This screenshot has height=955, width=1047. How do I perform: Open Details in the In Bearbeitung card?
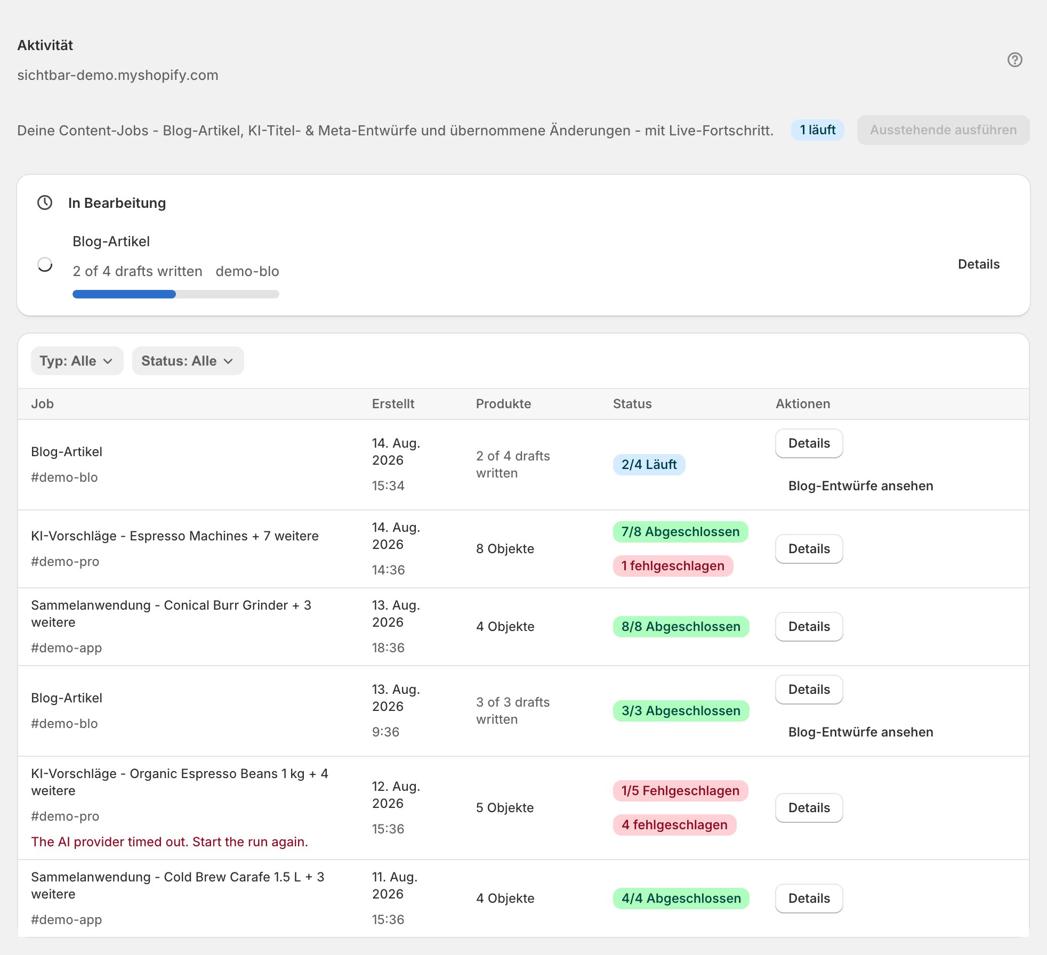pyautogui.click(x=978, y=264)
